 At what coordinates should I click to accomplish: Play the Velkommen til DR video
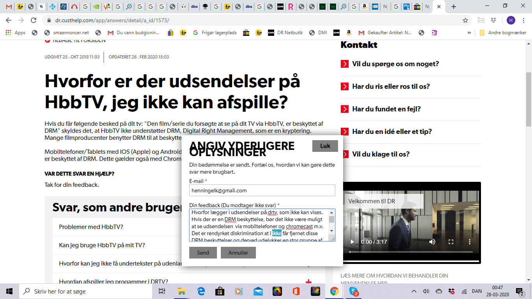click(x=352, y=242)
